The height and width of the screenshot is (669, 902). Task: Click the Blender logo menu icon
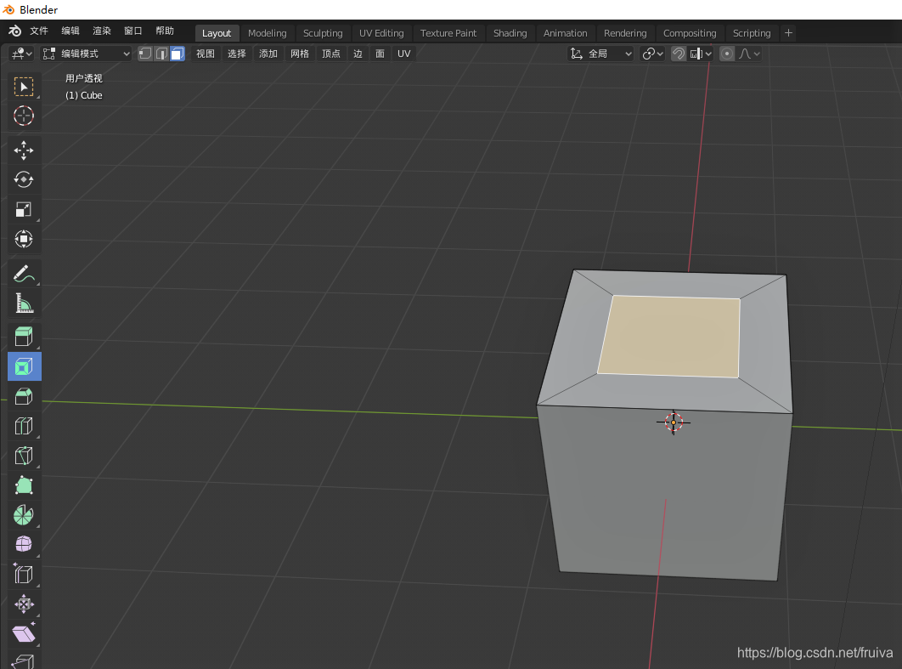click(15, 31)
